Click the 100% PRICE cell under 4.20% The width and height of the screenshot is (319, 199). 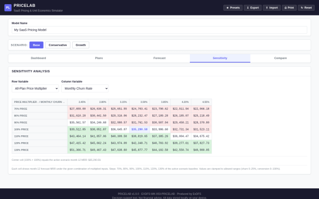point(181,129)
